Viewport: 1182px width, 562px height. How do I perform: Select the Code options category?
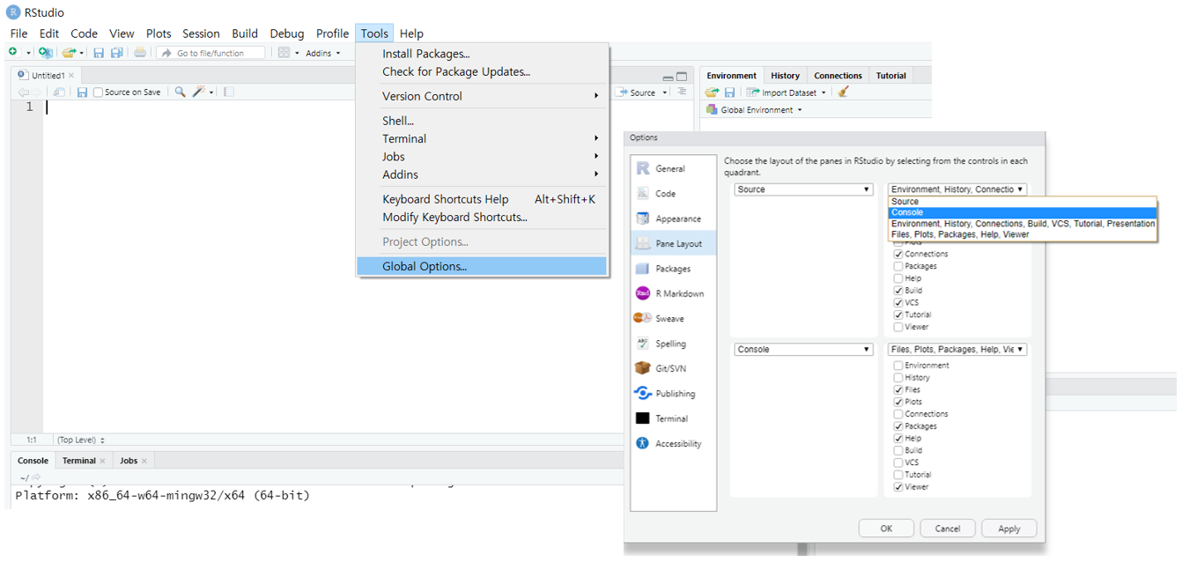pyautogui.click(x=674, y=193)
